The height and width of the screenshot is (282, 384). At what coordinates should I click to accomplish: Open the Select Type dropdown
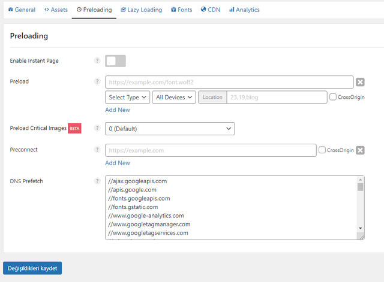pyautogui.click(x=127, y=97)
